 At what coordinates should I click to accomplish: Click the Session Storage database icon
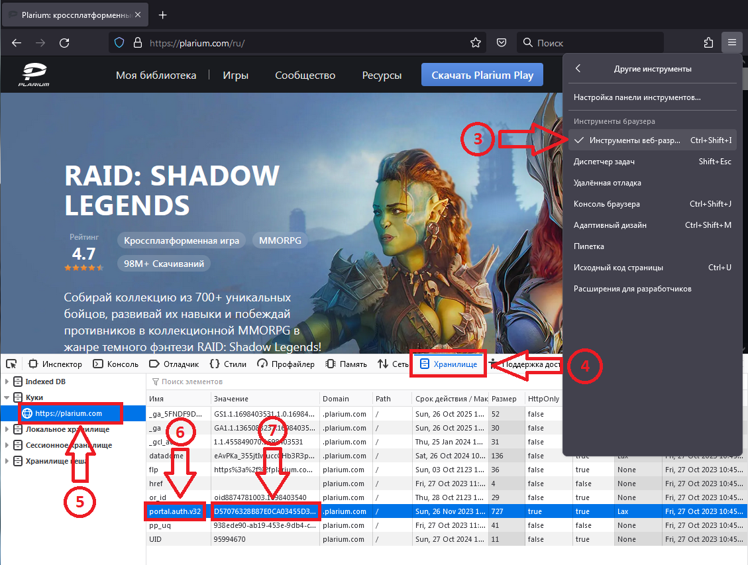coord(18,445)
